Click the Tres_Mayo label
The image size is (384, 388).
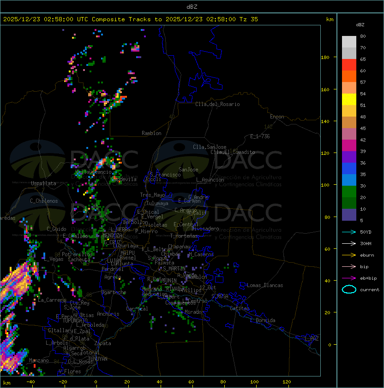(x=152, y=195)
